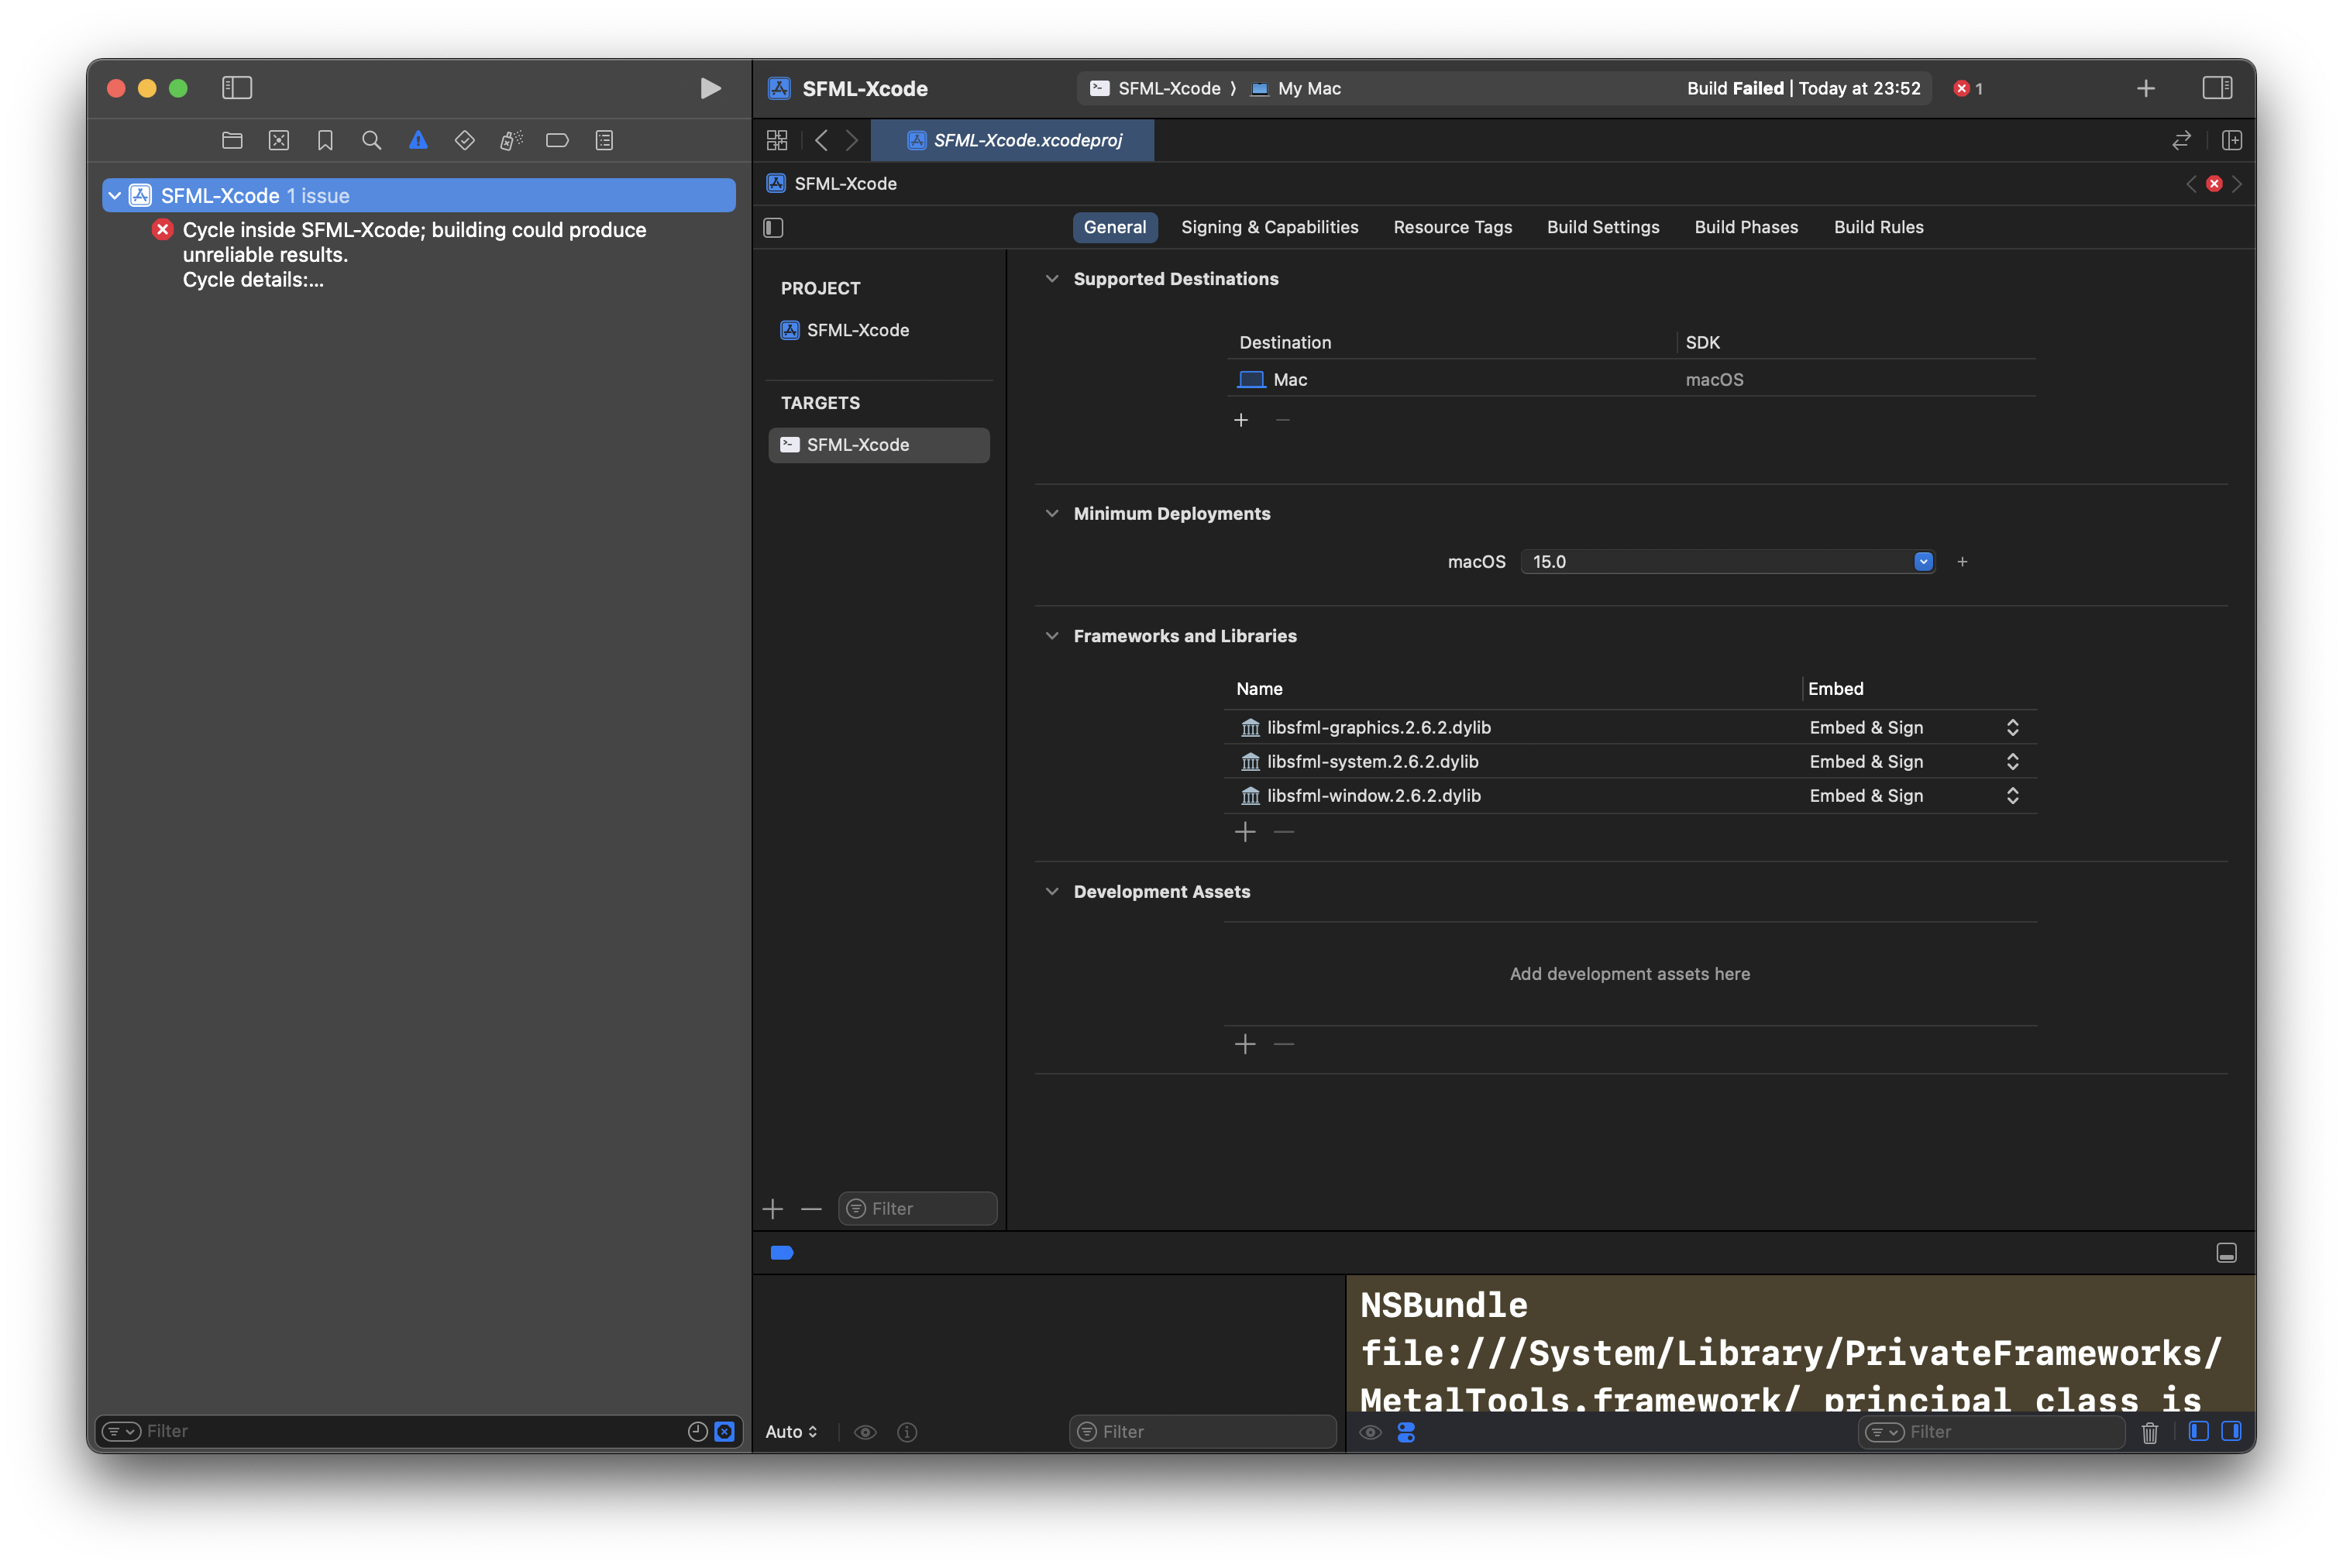Select SFML-Xcode target under TARGETS
The height and width of the screenshot is (1568, 2343).
(878, 445)
